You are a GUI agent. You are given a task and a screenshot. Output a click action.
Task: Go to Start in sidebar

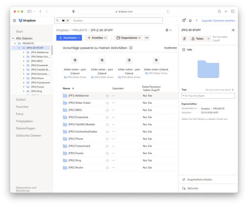tap(20, 32)
